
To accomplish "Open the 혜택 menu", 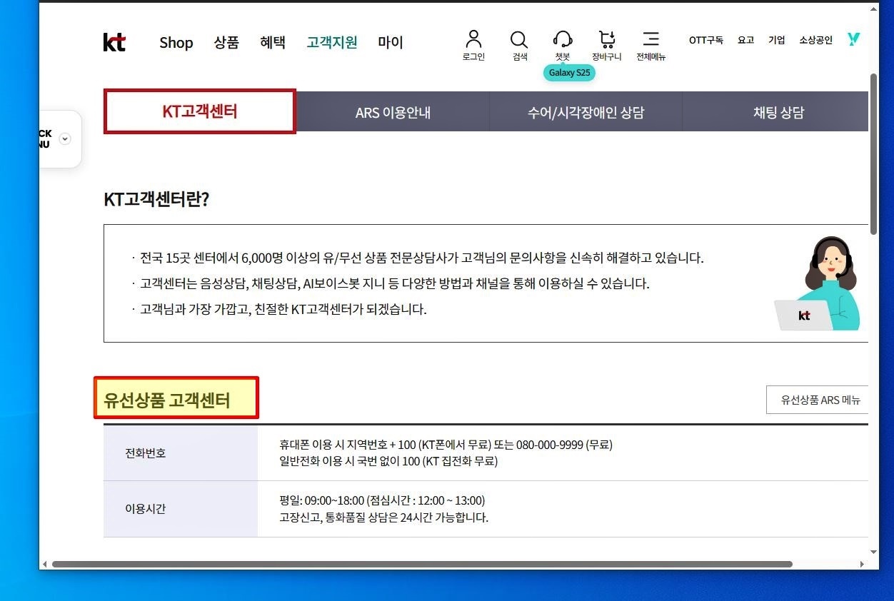I will coord(273,43).
